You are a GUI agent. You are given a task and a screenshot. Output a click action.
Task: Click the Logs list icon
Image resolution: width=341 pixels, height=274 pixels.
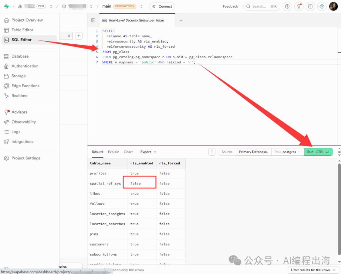pos(6,132)
